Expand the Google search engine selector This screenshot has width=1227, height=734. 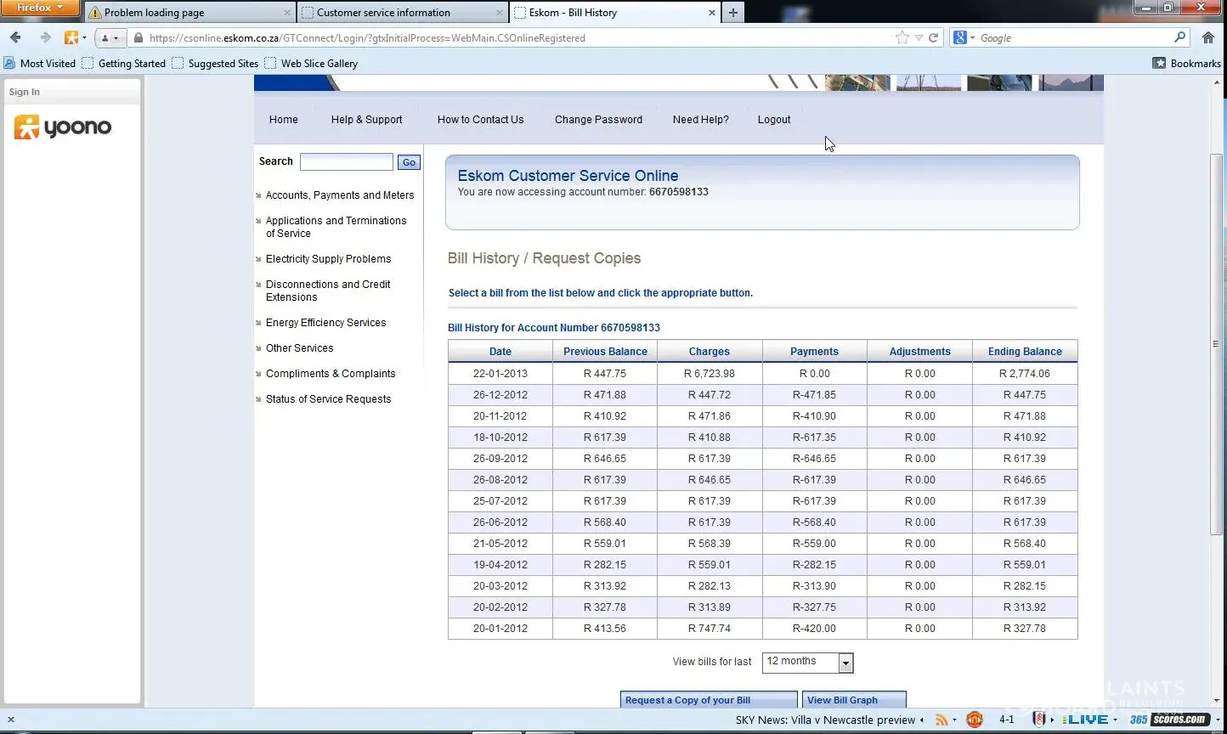(963, 37)
